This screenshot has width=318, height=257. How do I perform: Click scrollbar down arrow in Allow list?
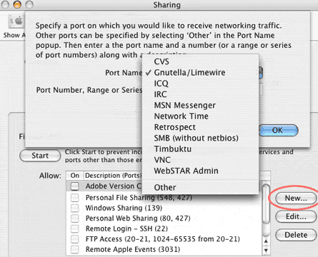tap(266, 250)
